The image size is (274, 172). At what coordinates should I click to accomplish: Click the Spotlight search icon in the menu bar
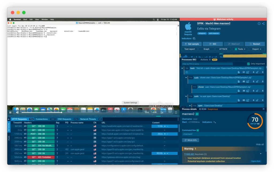click(154, 20)
